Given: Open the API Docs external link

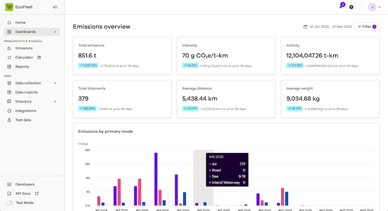Looking at the screenshot, I should 24,194.
